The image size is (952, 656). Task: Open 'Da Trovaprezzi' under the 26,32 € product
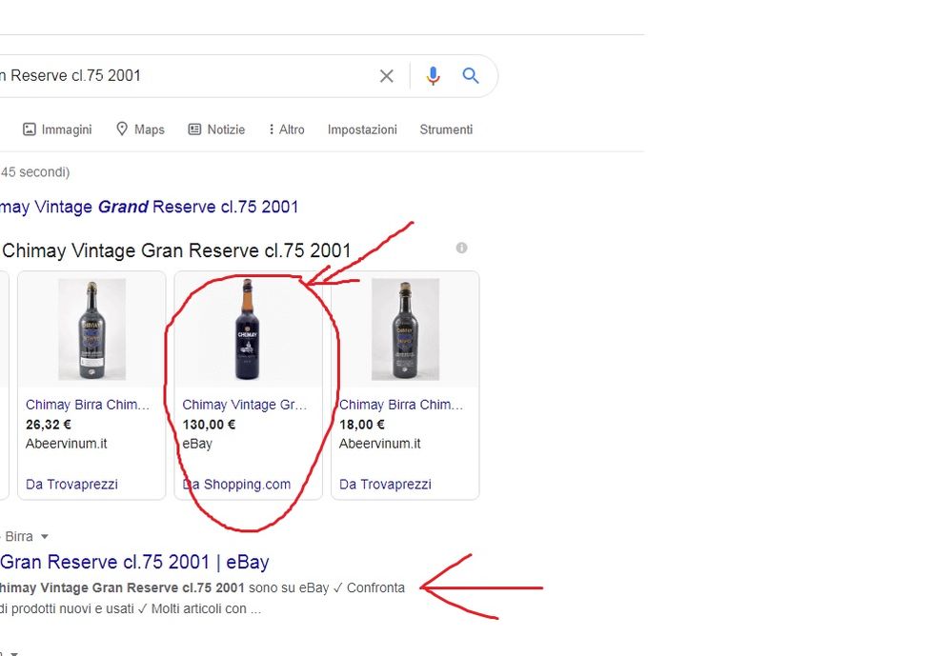coord(71,484)
